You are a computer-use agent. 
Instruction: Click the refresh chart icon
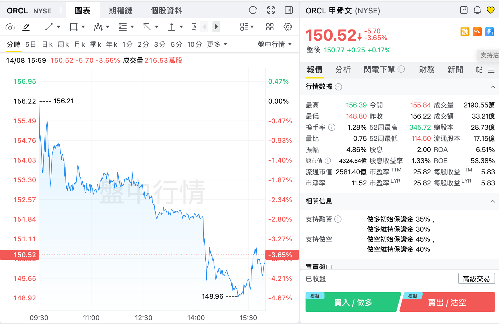pyautogui.click(x=253, y=10)
